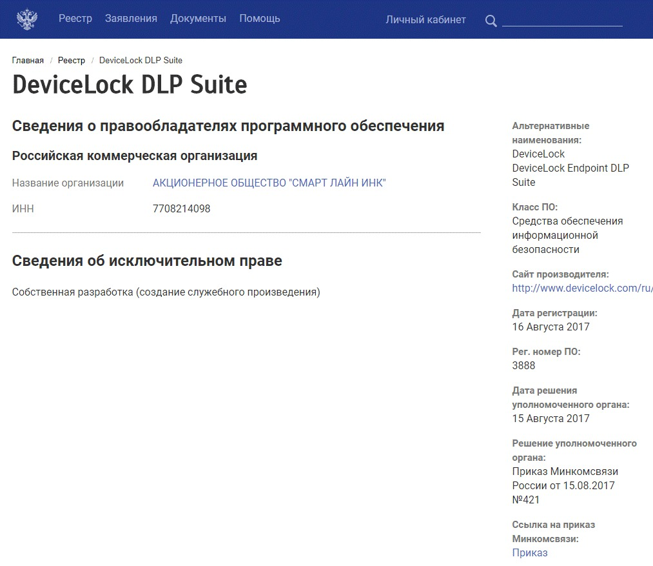The width and height of the screenshot is (653, 566).
Task: Select registration number 3888
Action: click(523, 365)
